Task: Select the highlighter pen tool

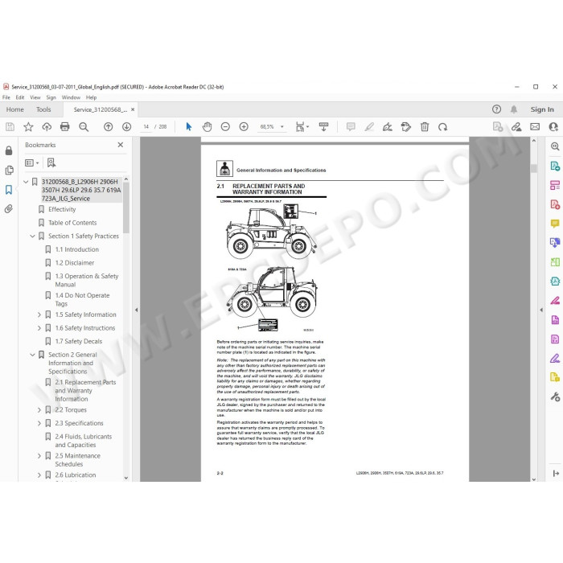Action: click(369, 127)
